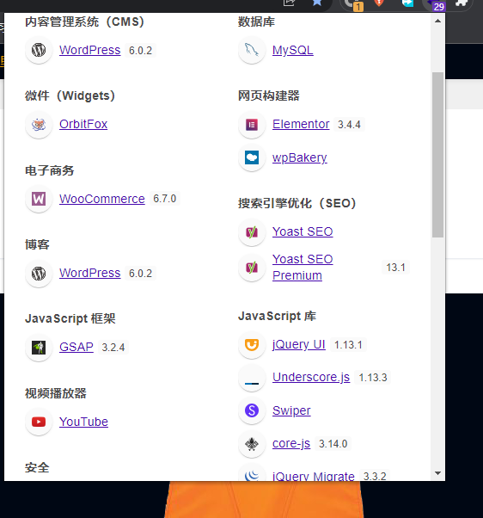Open the jQuery Migrate link
This screenshot has width=483, height=518.
point(314,476)
